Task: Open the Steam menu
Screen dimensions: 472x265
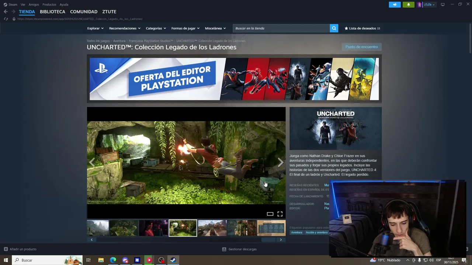Action: click(10, 4)
